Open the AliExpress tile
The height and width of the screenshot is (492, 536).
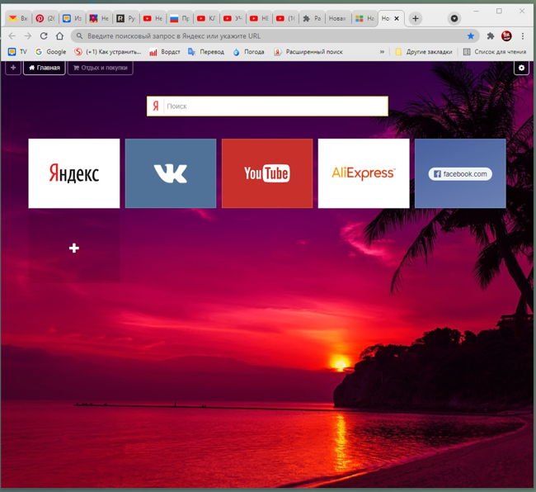pos(364,173)
